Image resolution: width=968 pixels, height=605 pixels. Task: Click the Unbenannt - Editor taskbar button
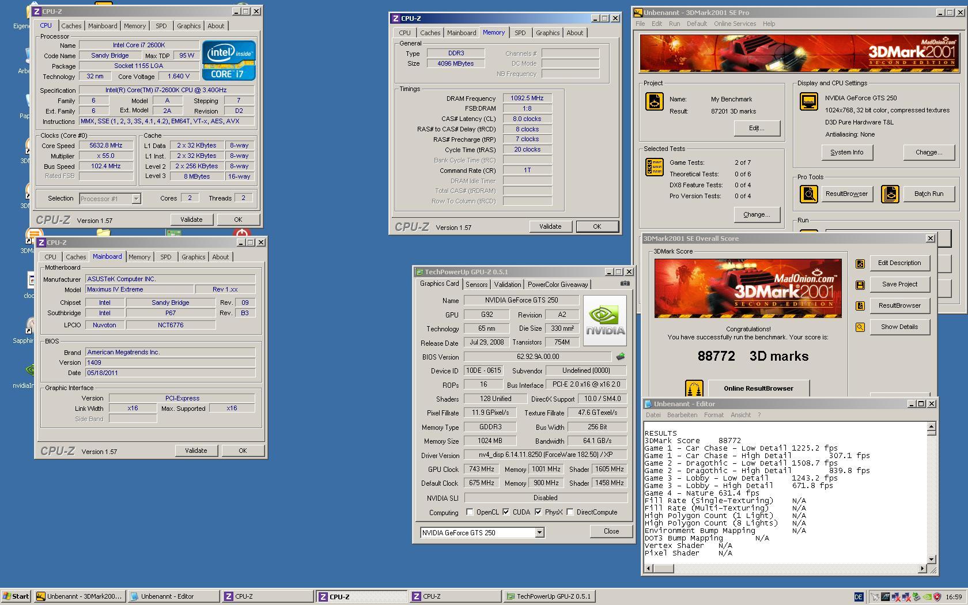pyautogui.click(x=173, y=597)
